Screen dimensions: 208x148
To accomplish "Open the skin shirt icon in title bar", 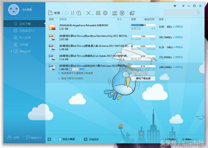I will click(x=175, y=6).
